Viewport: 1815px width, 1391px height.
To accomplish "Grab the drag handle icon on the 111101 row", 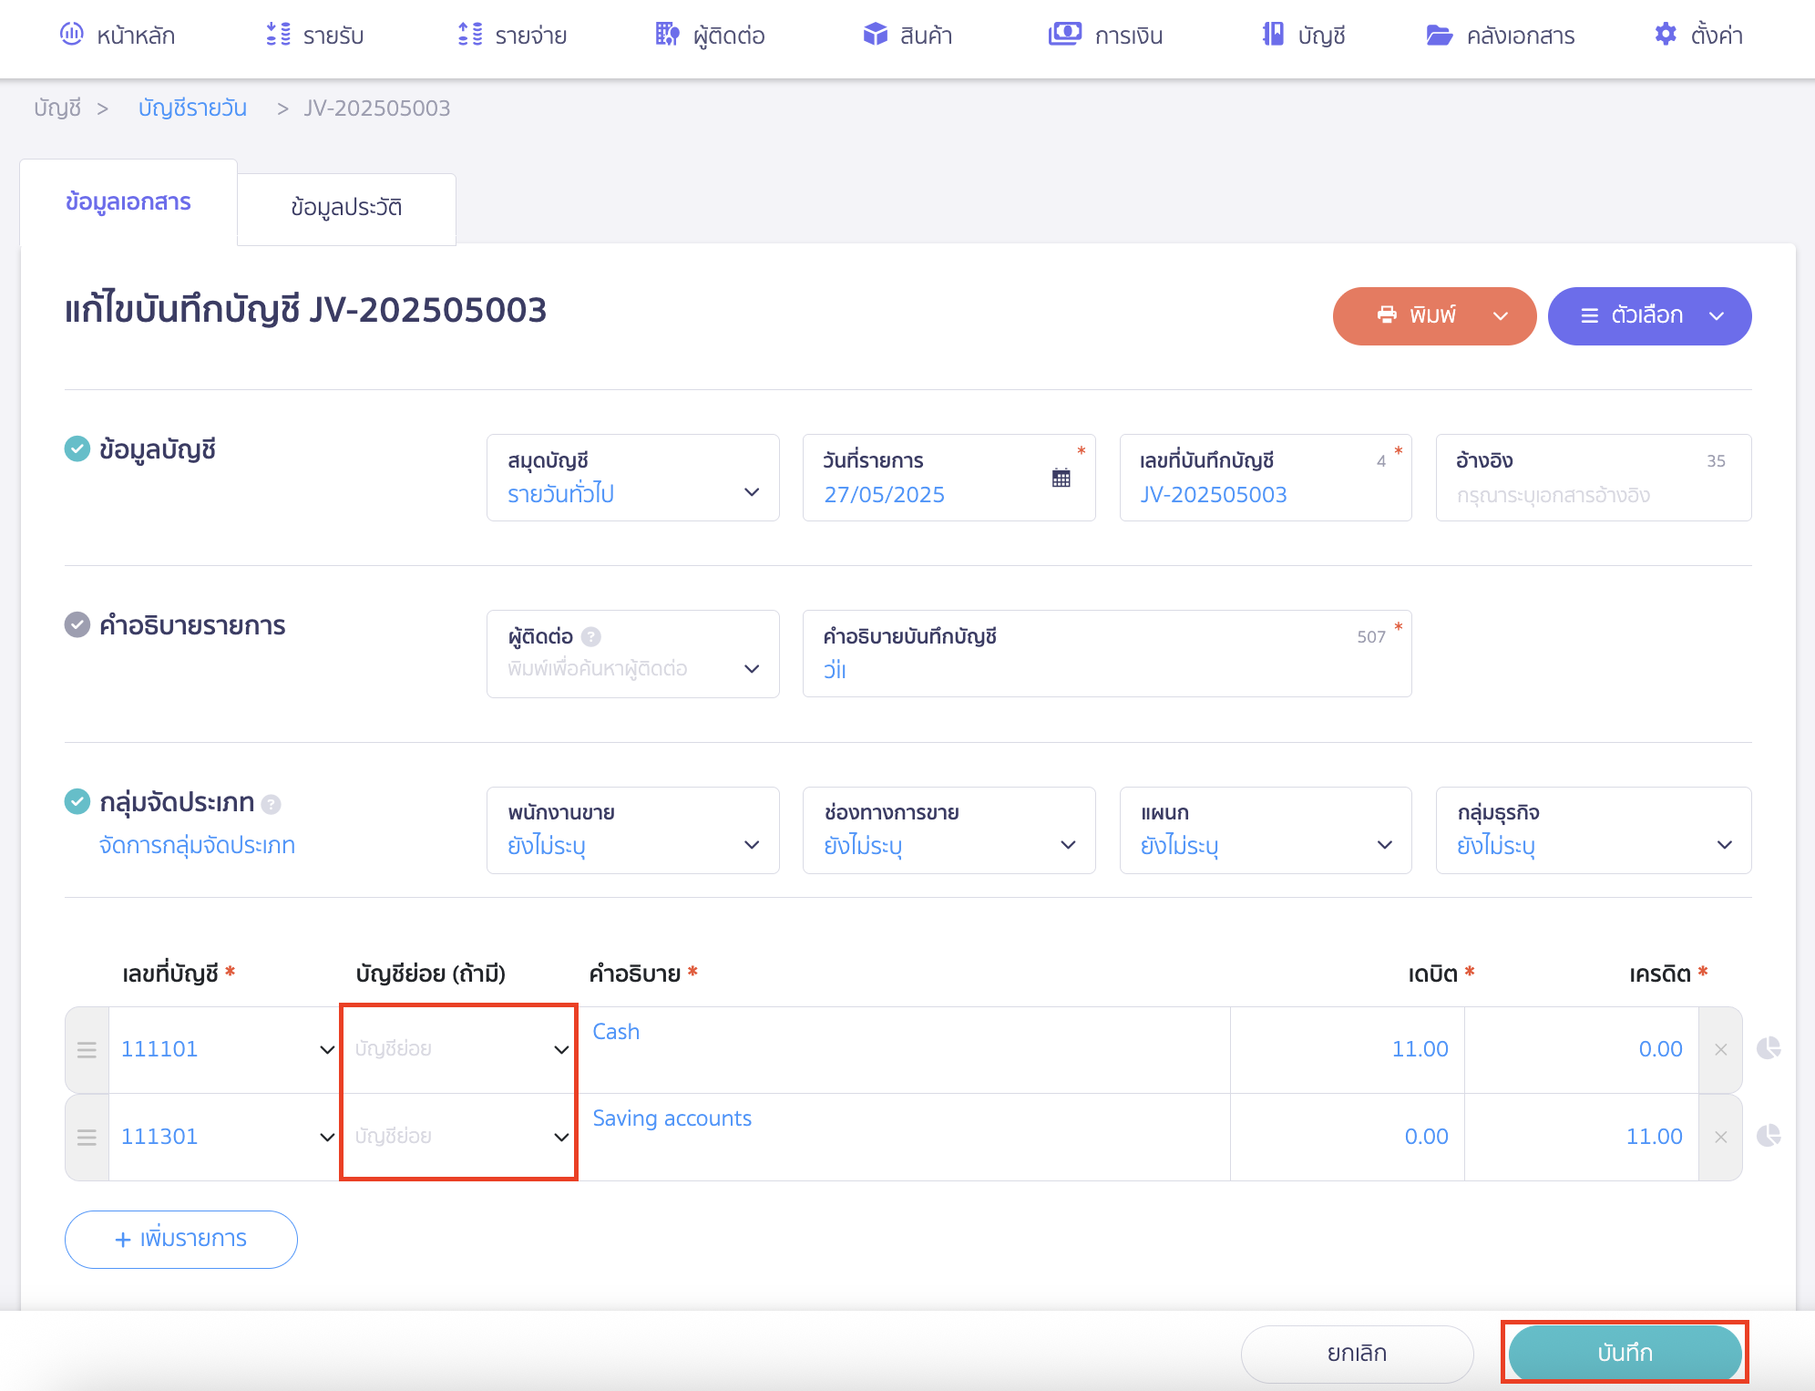I will [87, 1050].
